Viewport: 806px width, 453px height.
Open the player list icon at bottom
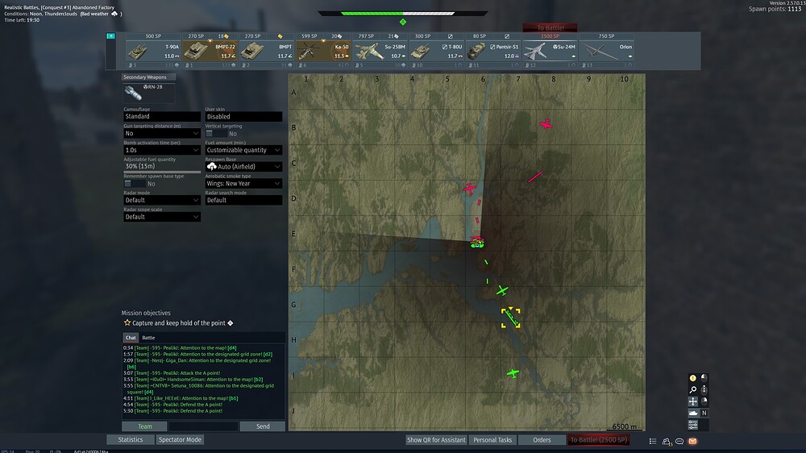[653, 441]
